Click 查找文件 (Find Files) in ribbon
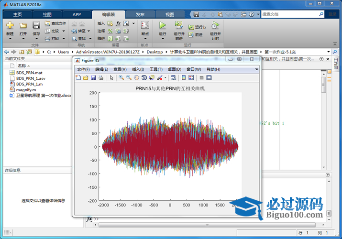The height and width of the screenshot is (239, 342). [55, 23]
